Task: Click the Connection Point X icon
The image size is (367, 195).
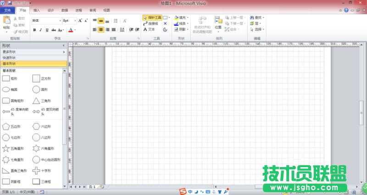Action: pos(165,24)
